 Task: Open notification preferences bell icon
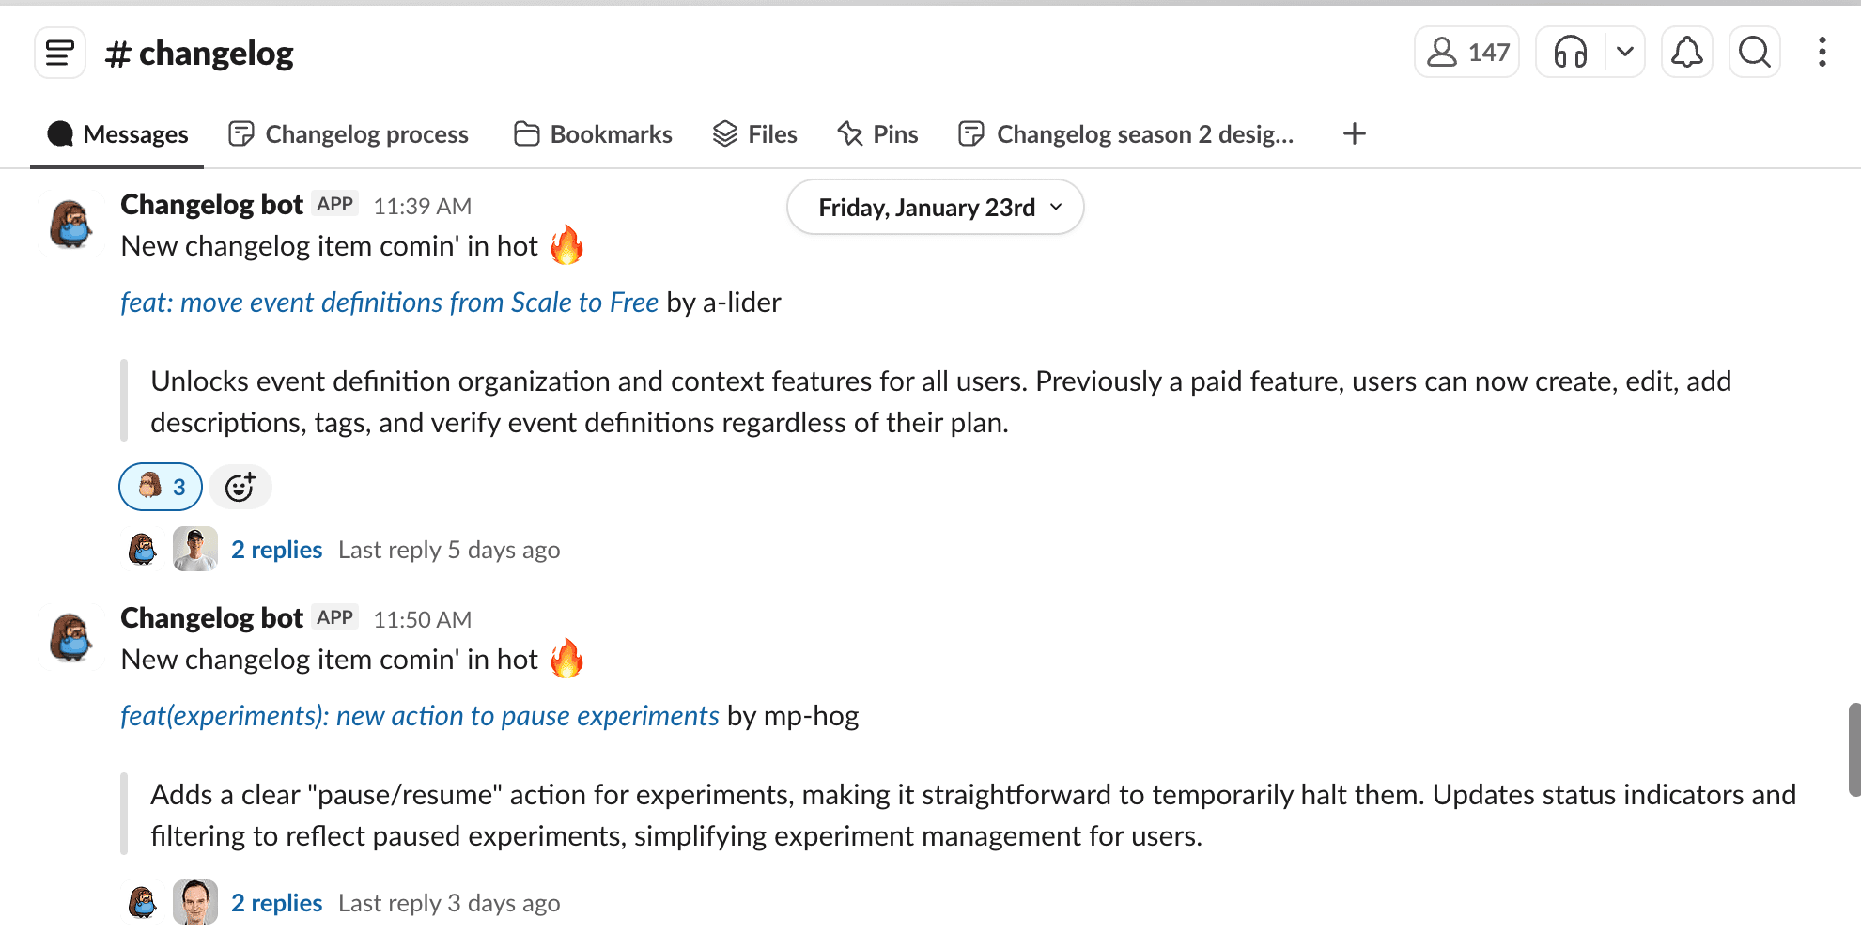click(1686, 52)
